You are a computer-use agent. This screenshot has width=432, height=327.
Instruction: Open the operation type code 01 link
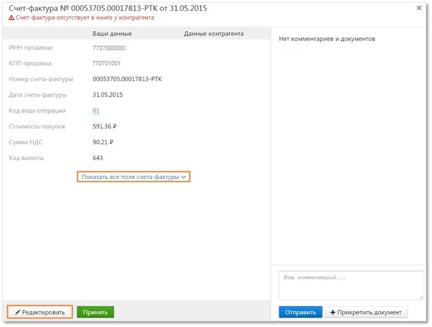[x=97, y=110]
